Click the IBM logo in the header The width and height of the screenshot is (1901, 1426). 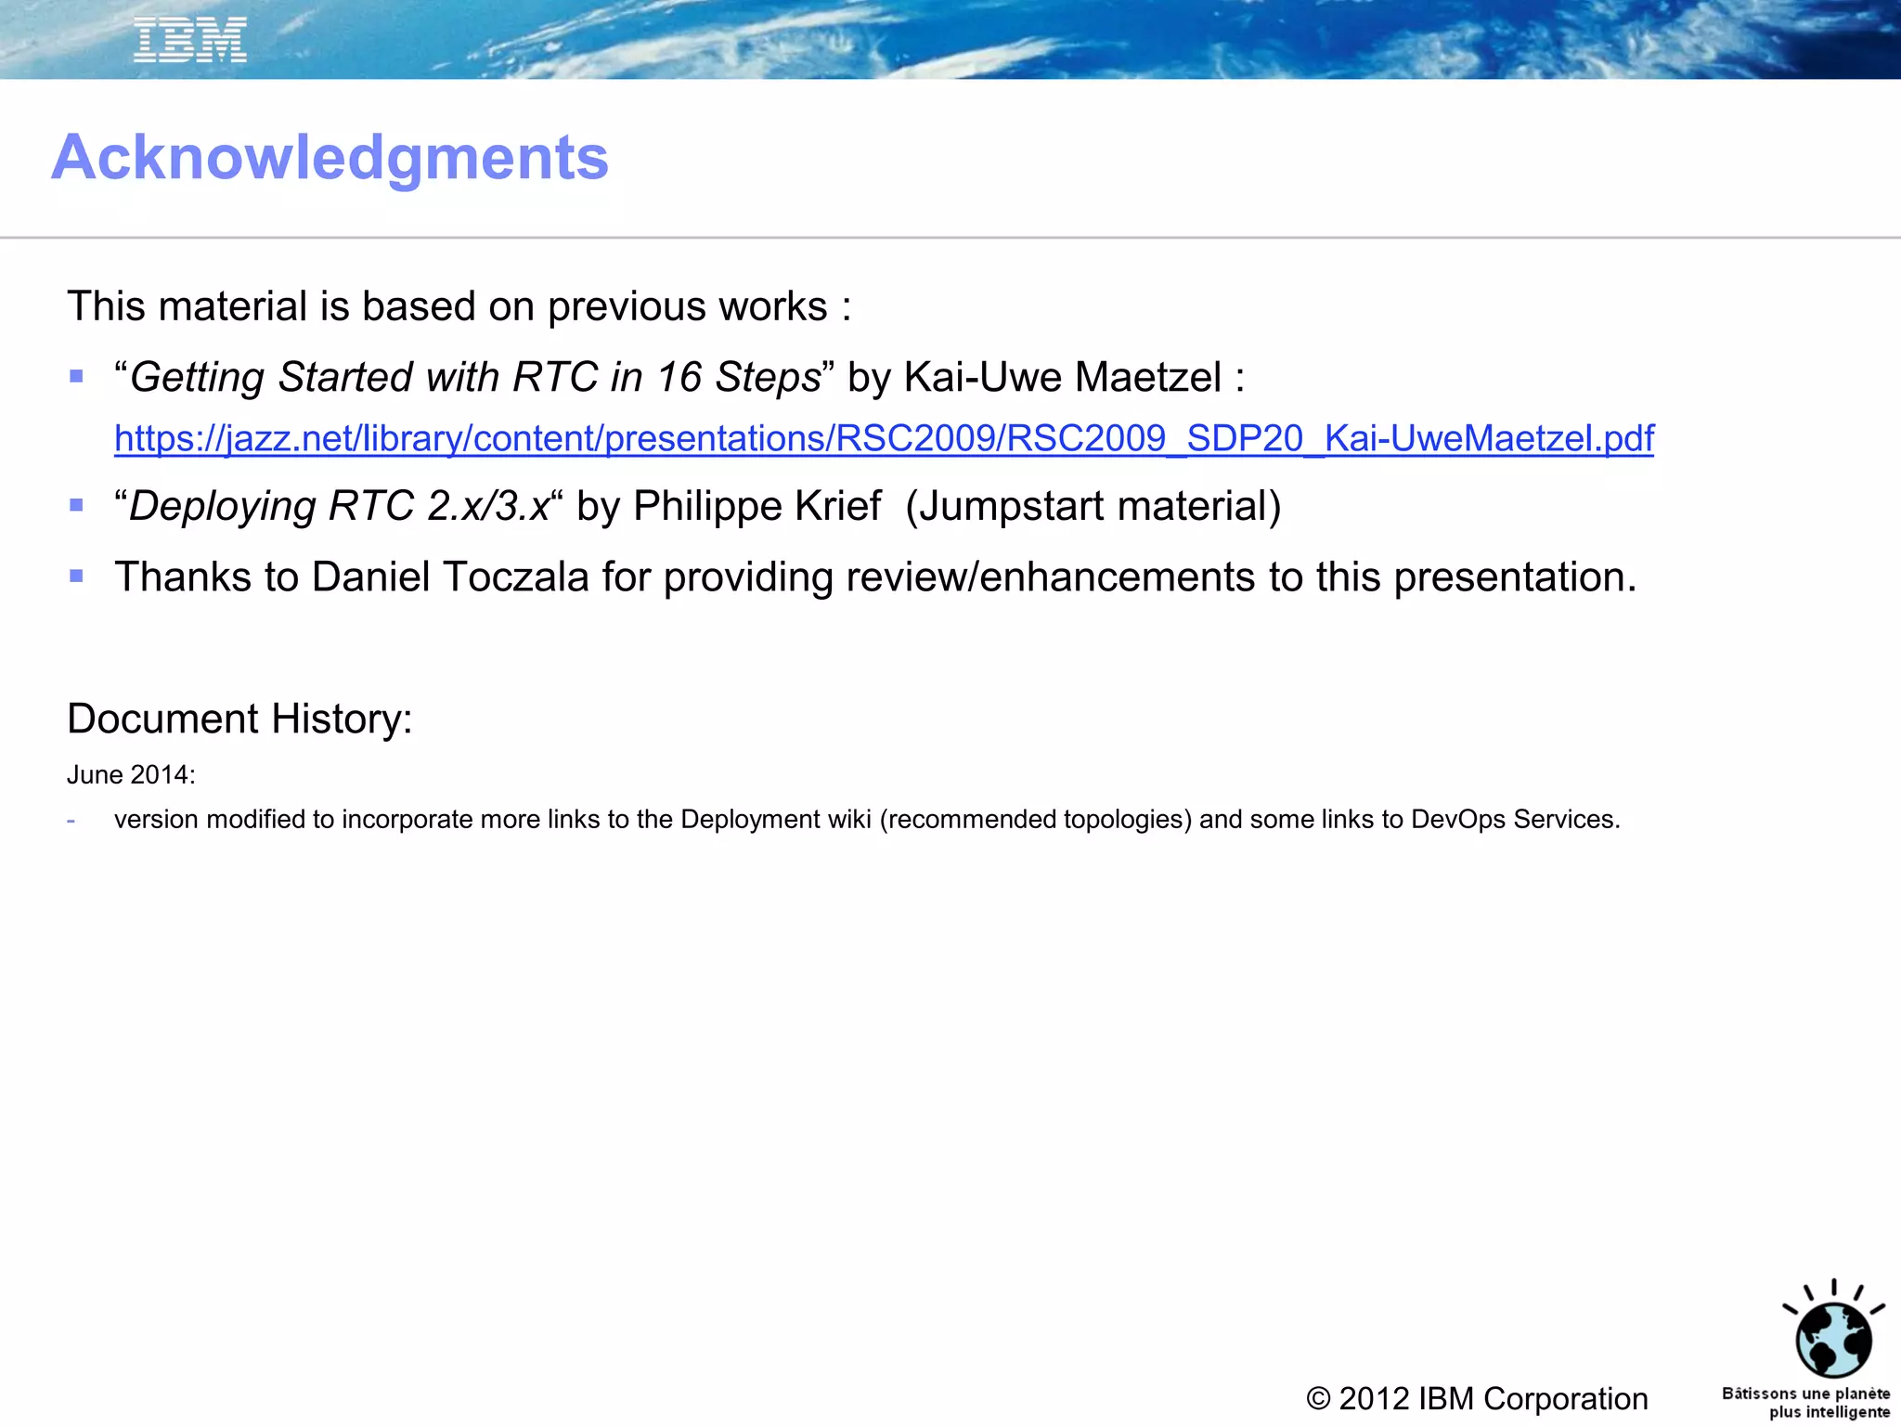click(190, 41)
